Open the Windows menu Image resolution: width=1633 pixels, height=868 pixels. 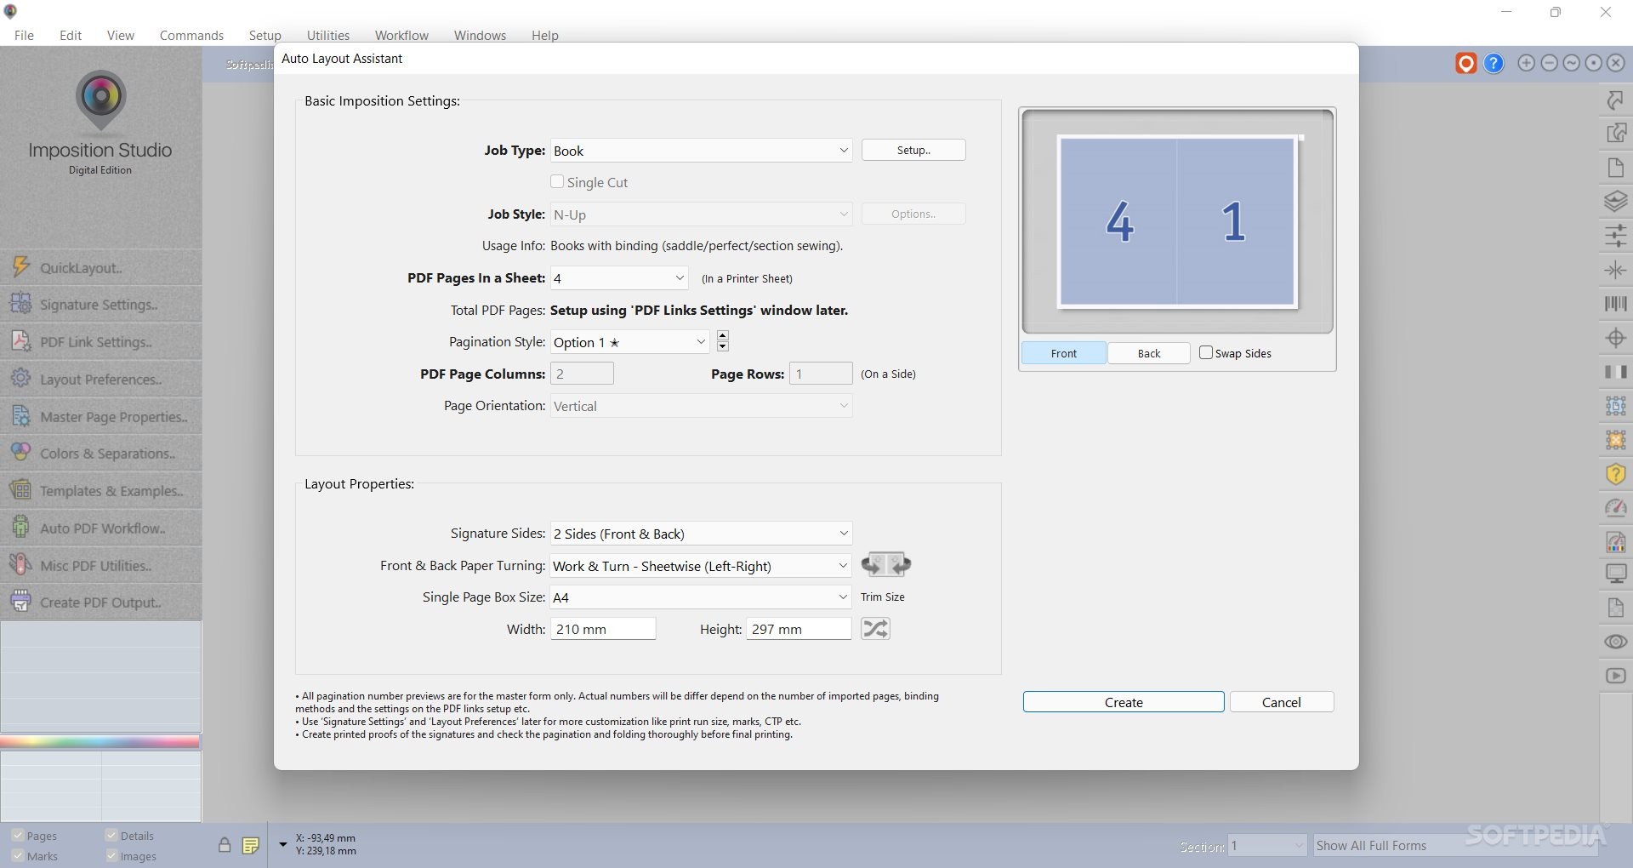tap(480, 35)
